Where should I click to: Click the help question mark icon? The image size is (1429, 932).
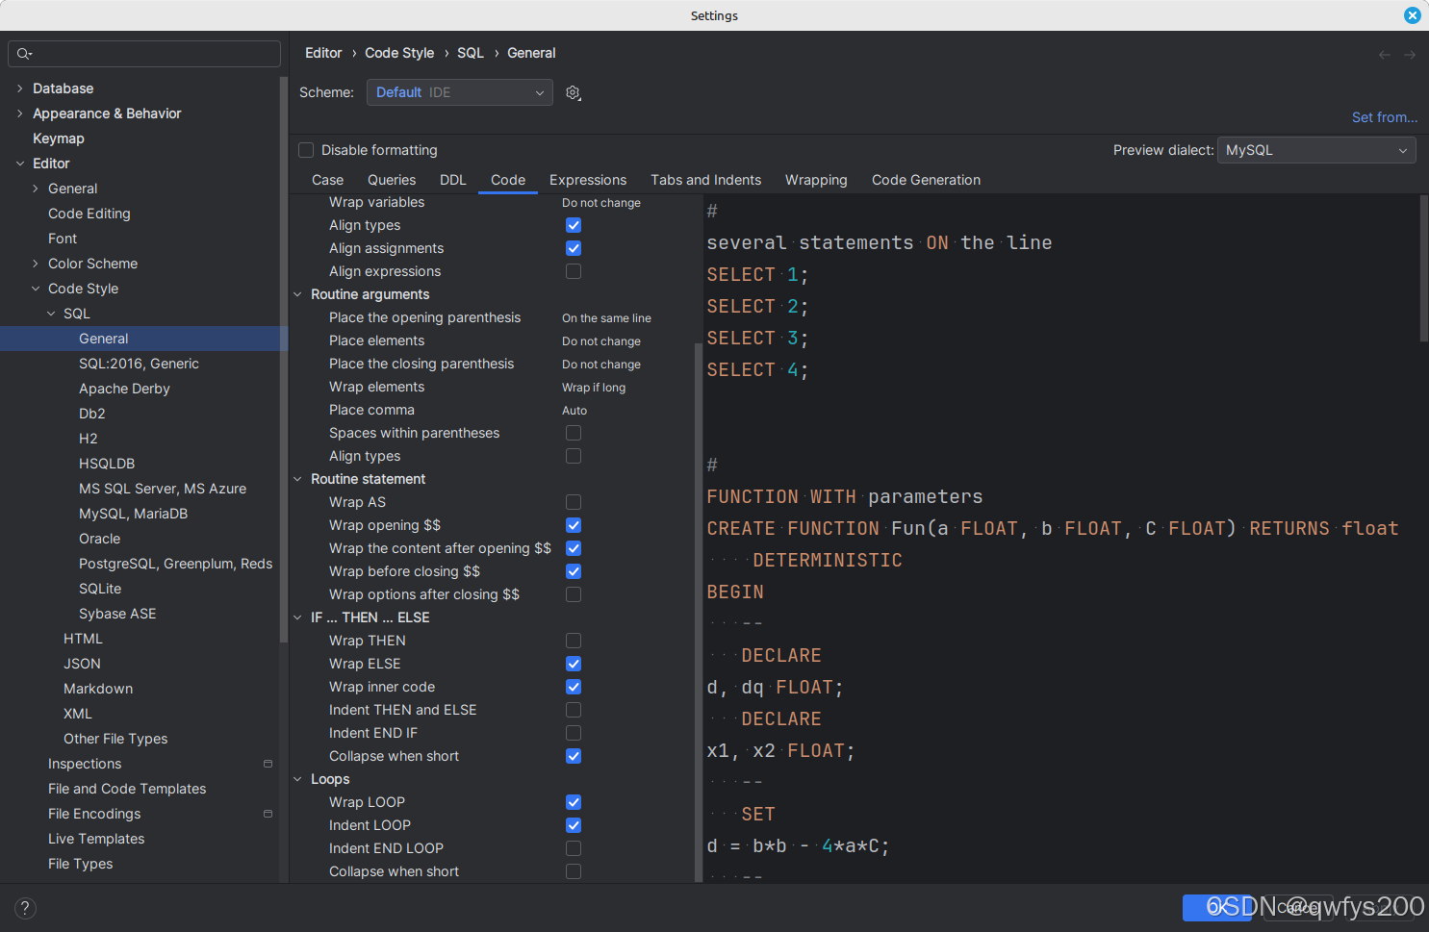[x=26, y=908]
